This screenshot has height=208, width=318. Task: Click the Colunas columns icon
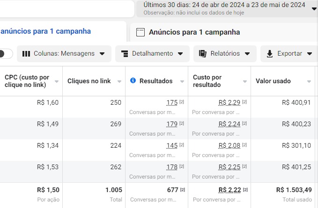(x=26, y=54)
